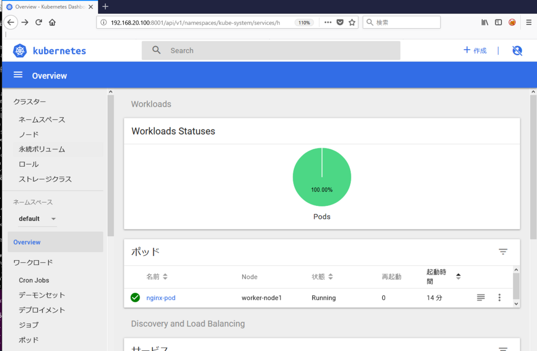Image resolution: width=537 pixels, height=351 pixels.
Task: Select the Overview sidebar item
Action: tap(55, 242)
